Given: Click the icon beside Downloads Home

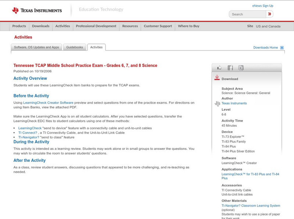Looking at the screenshot, I should click(282, 47).
